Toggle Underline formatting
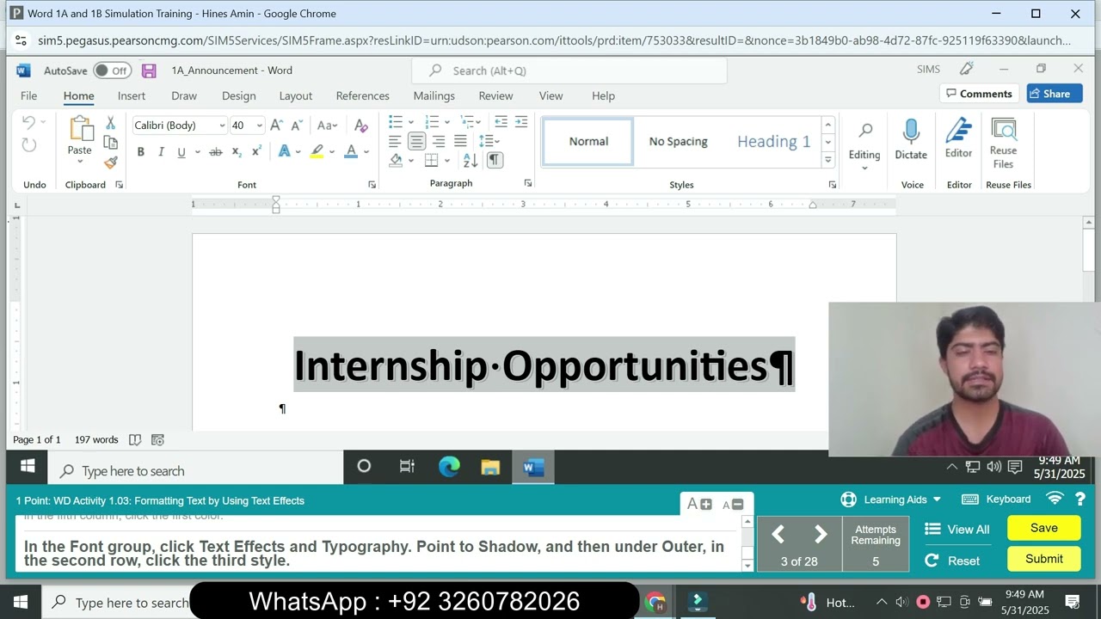Viewport: 1101px width, 619px height. tap(181, 151)
